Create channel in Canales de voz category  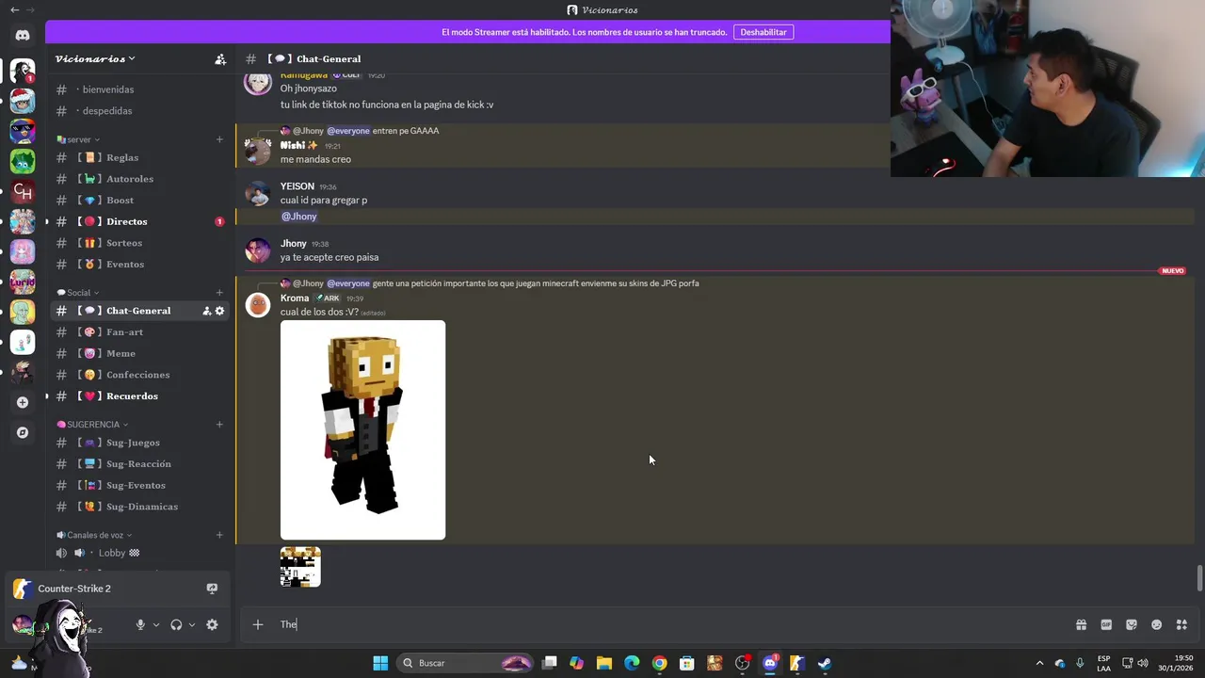219,535
